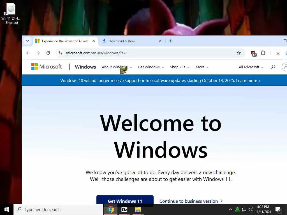The height and width of the screenshot is (215, 287).
Task: Close the Experience the Power of AI tab
Action: coord(94,41)
